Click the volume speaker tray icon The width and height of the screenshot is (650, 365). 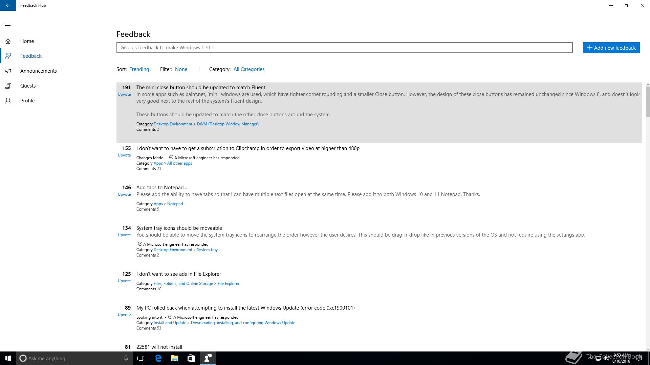click(606, 358)
